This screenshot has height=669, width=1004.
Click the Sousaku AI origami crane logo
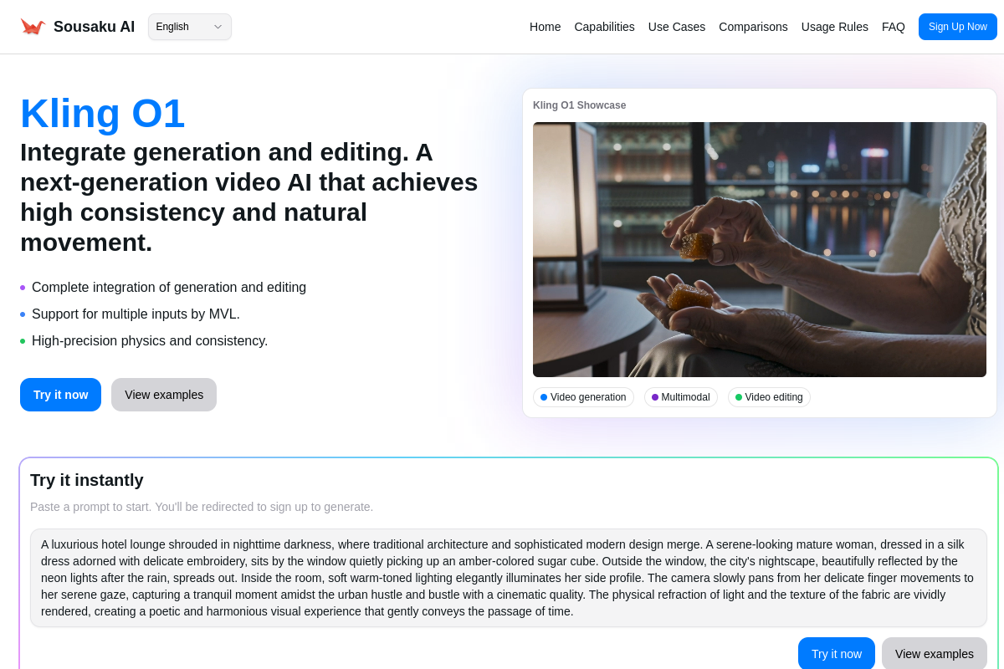coord(33,27)
